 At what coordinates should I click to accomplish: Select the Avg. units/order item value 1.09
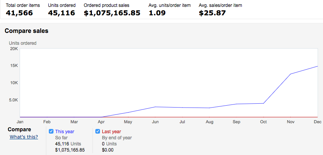tap(157, 13)
